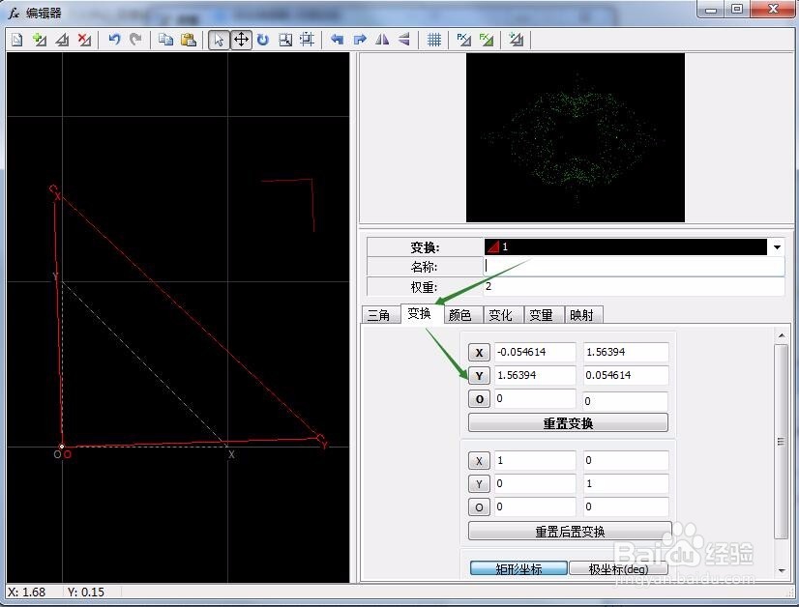The width and height of the screenshot is (799, 607).
Task: Delete the transform with the red-X triangle icon
Action: click(x=84, y=40)
